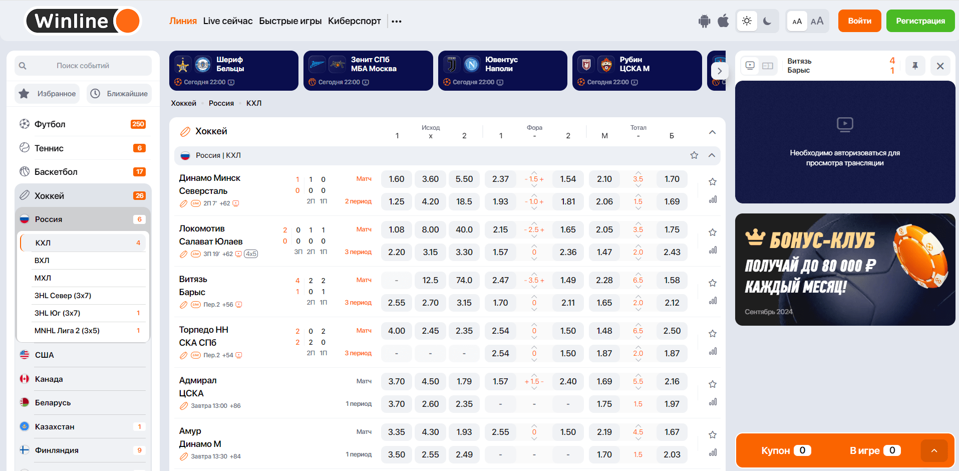The width and height of the screenshot is (959, 471).
Task: Open statistics for Витязь Барыс match
Action: (713, 301)
